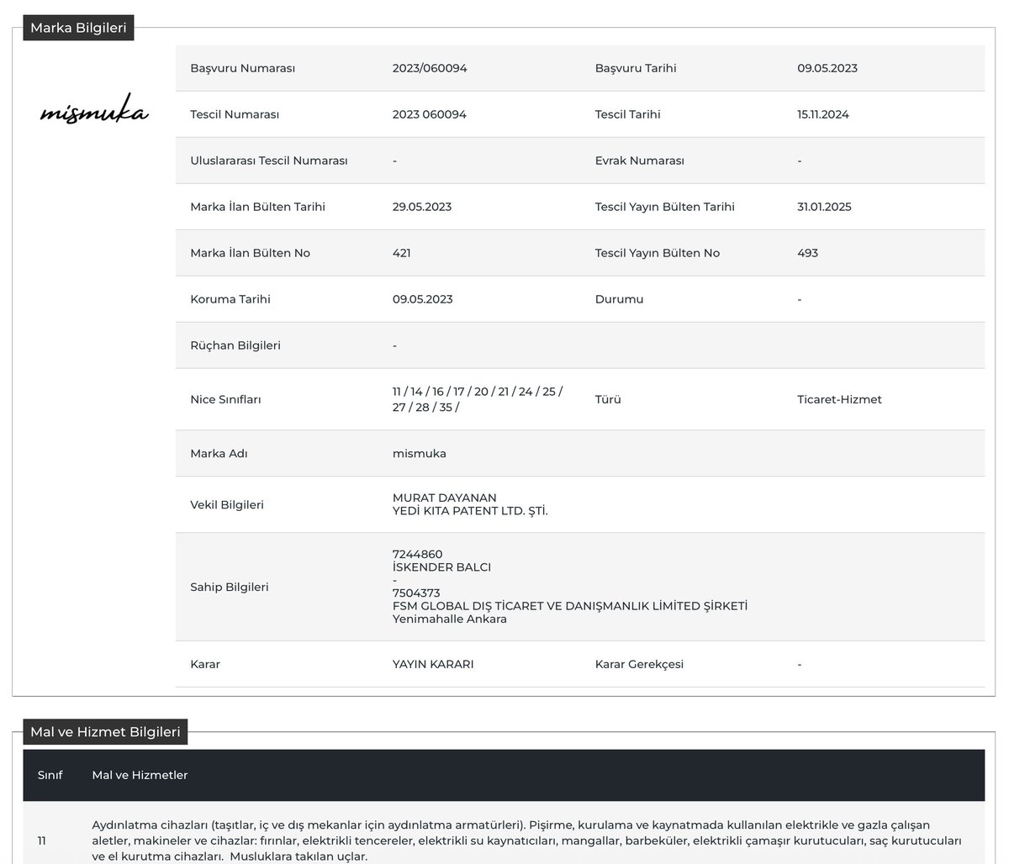Click the Mal ve Hizmetler column header
Screen dimensions: 1009x864
point(140,775)
